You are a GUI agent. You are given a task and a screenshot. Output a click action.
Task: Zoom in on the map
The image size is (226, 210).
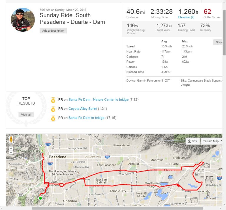11,148
